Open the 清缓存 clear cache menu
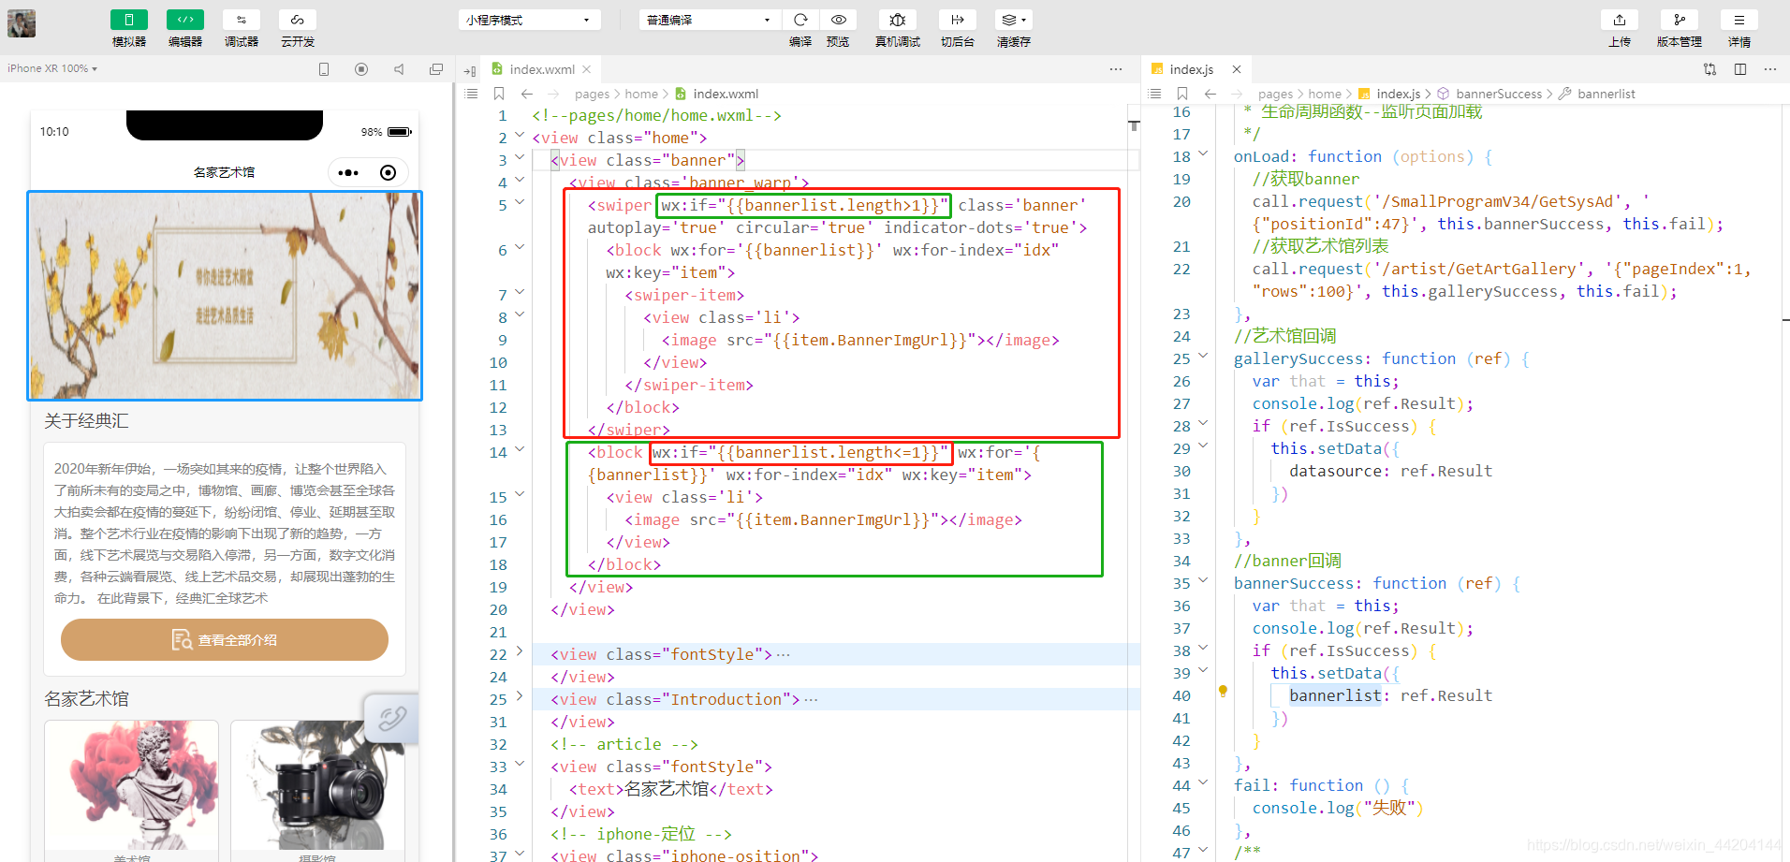Screen dimensions: 1790x862 tap(1014, 20)
